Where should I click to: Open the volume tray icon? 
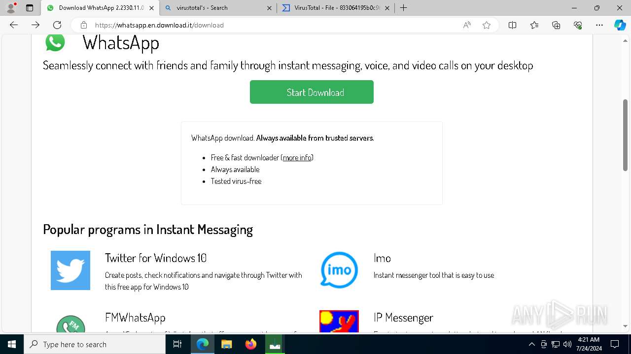tap(567, 344)
